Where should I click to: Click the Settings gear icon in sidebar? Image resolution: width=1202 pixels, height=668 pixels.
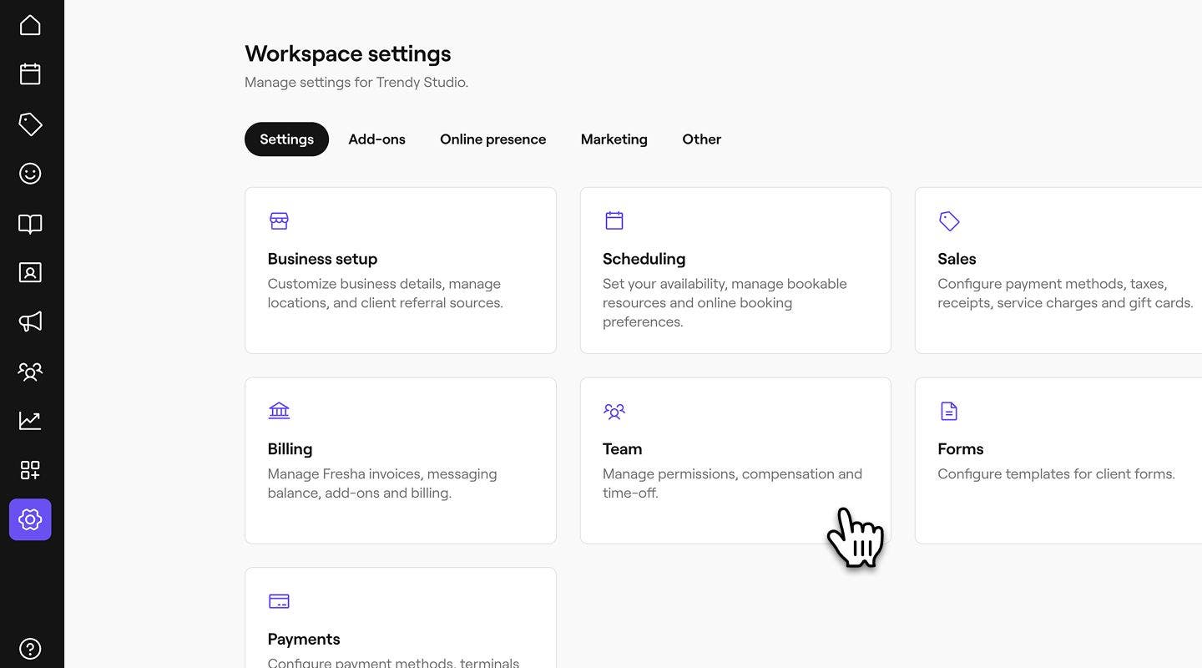click(30, 519)
